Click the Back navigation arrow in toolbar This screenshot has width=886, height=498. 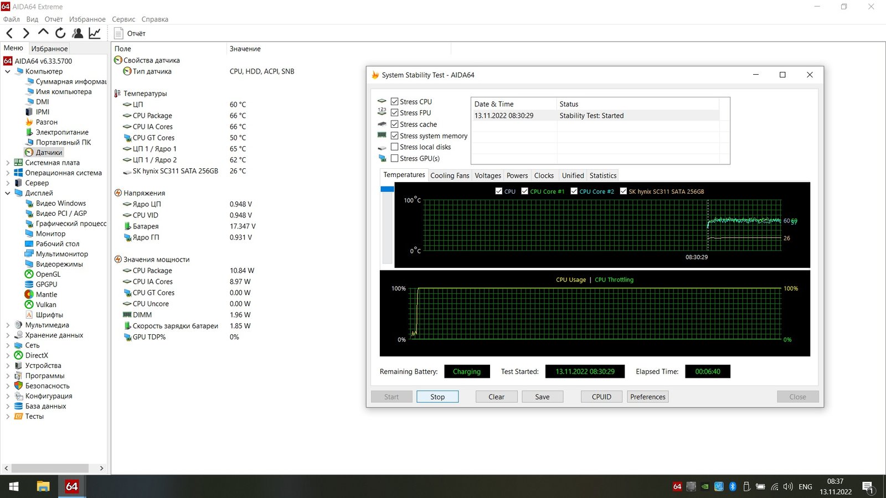pos(9,33)
